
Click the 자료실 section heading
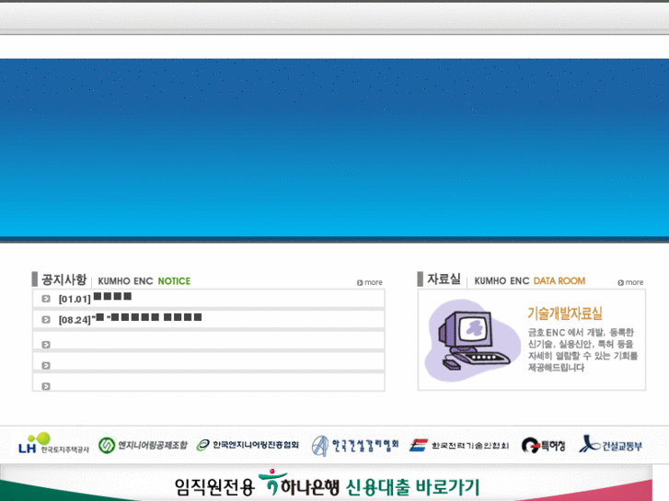(x=444, y=279)
